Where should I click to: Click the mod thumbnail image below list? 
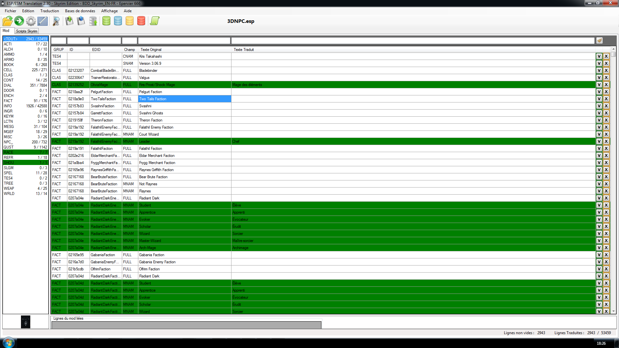pyautogui.click(x=25, y=322)
